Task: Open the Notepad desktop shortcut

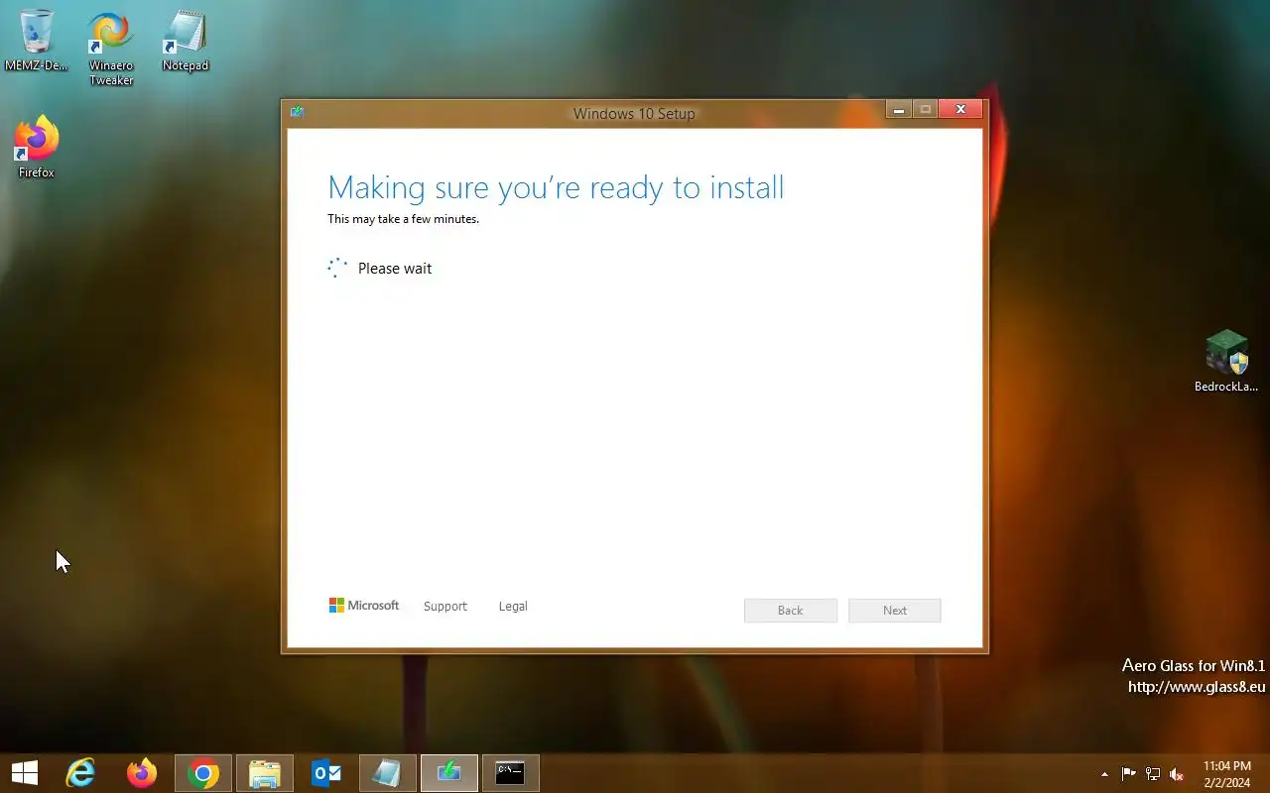Action: tap(186, 42)
